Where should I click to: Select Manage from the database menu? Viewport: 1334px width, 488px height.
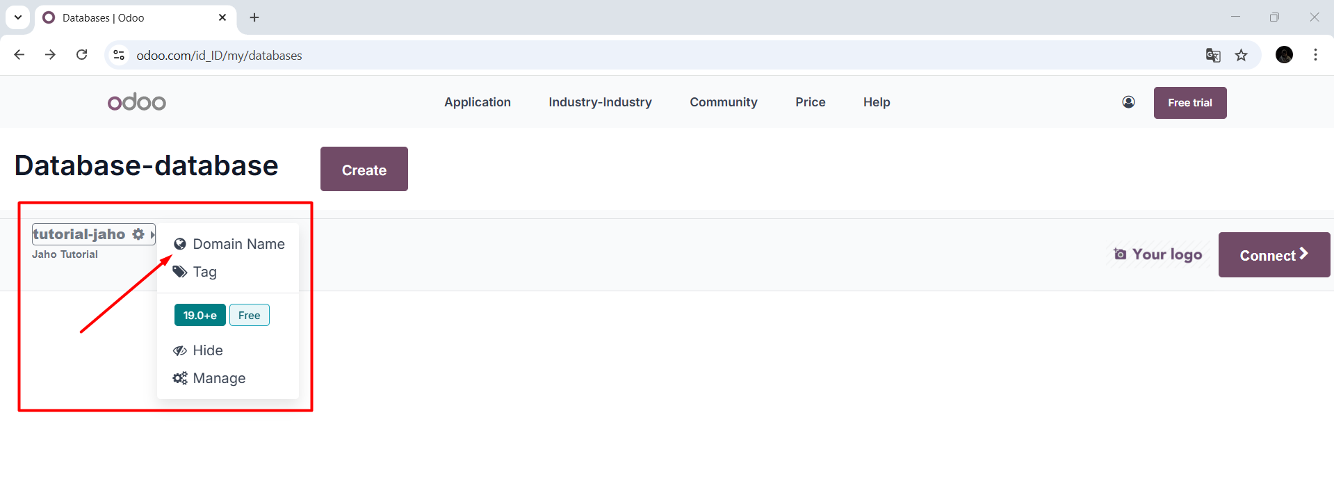pyautogui.click(x=218, y=378)
